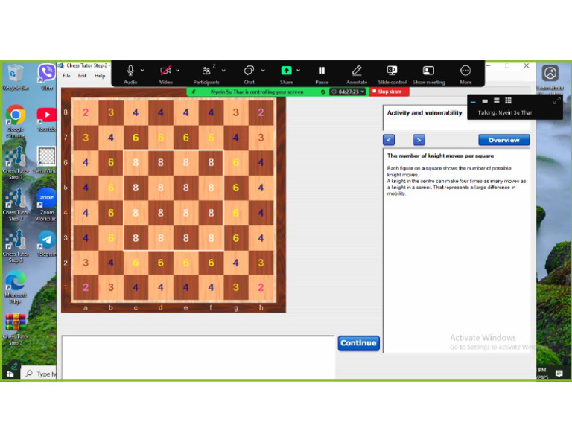Expand Share options arrow

[x=299, y=71]
